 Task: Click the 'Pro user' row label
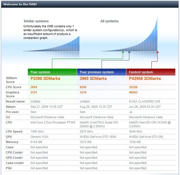pos(12,112)
